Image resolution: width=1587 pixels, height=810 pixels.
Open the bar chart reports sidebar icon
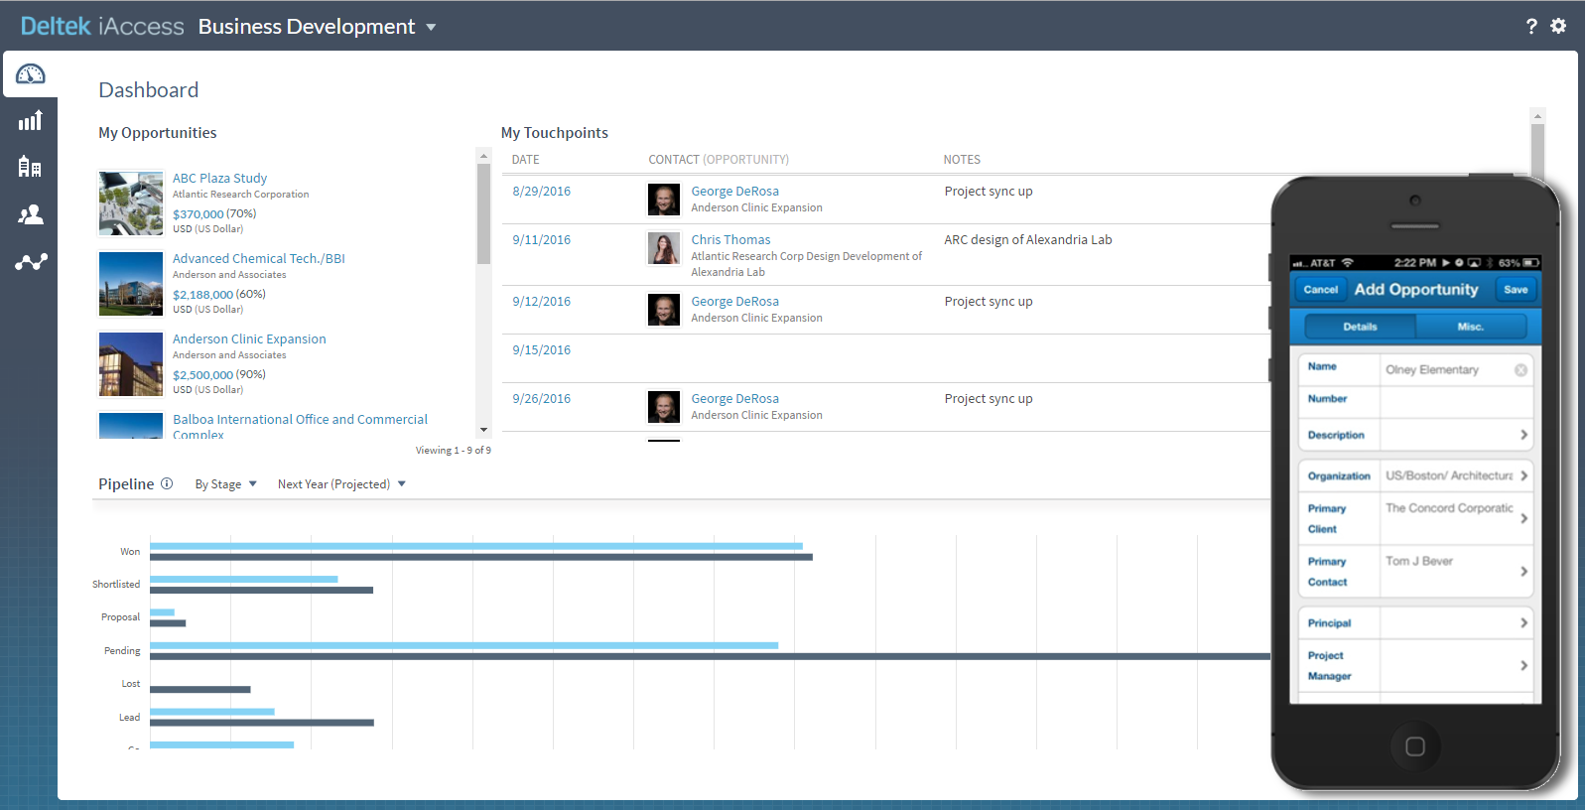tap(31, 121)
